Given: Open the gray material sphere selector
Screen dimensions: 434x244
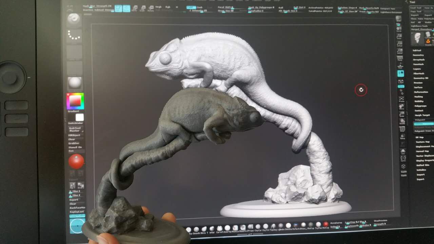Looking at the screenshot, I should 75,83.
